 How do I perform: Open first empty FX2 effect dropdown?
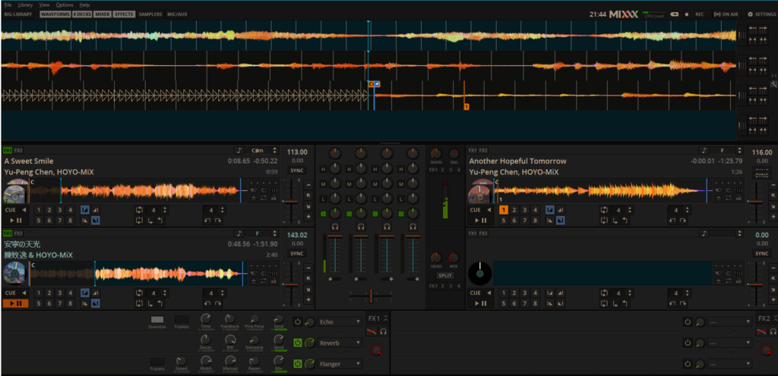(x=730, y=322)
